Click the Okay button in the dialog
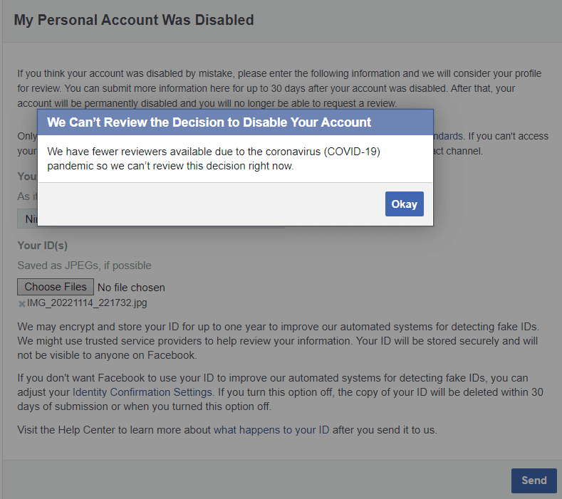The height and width of the screenshot is (499, 562). tap(404, 204)
